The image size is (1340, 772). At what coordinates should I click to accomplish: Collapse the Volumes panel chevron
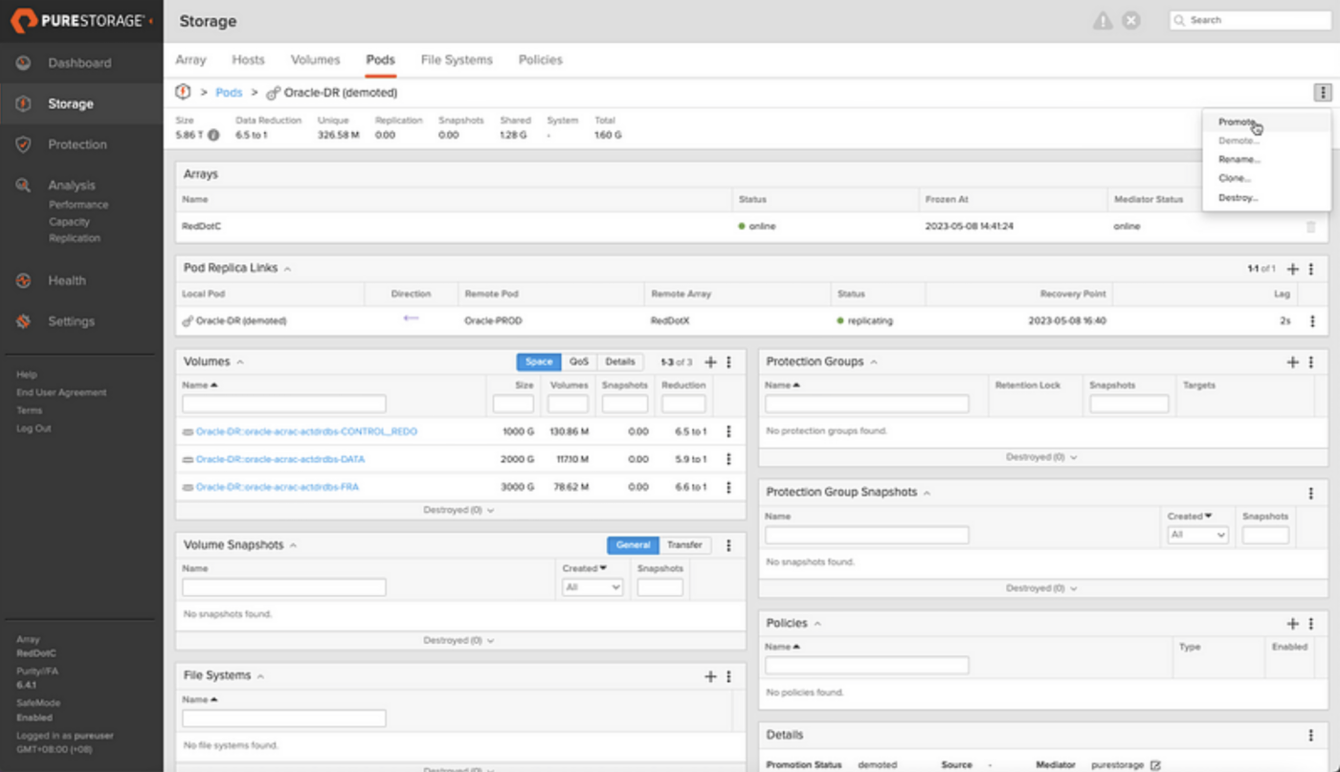tap(240, 363)
